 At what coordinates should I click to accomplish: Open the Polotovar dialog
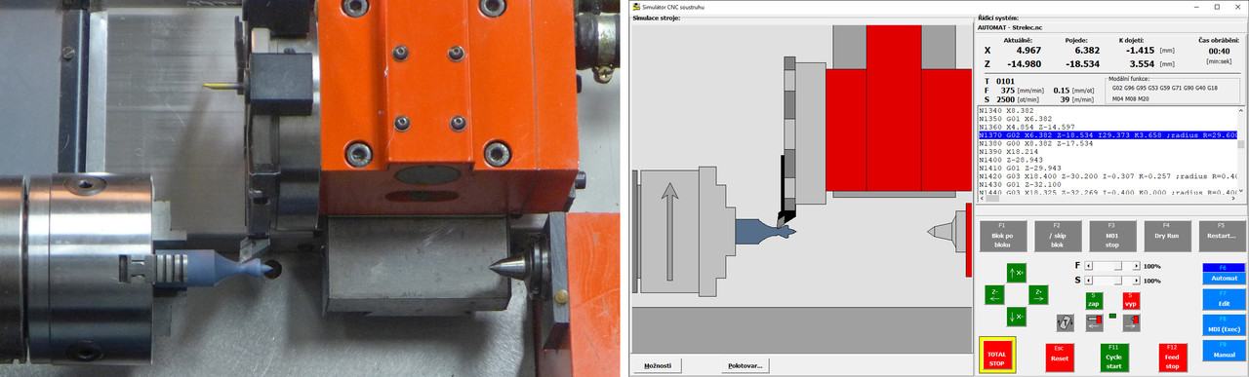pos(745,365)
